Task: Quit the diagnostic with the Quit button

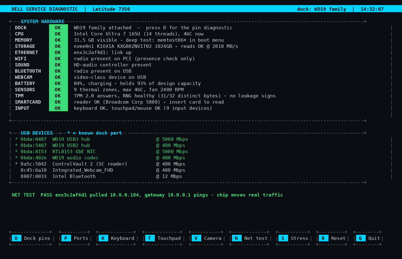Action: pyautogui.click(x=368, y=238)
